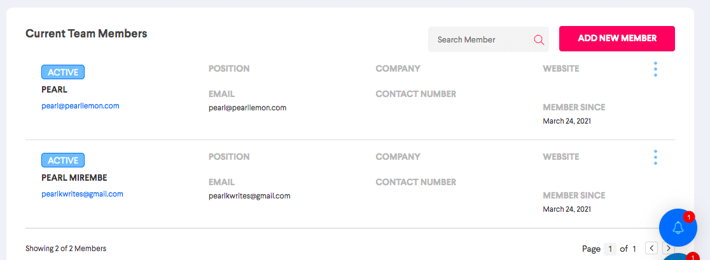The width and height of the screenshot is (710, 260).
Task: Open three-dot menu for PEARL member
Action: click(x=655, y=69)
